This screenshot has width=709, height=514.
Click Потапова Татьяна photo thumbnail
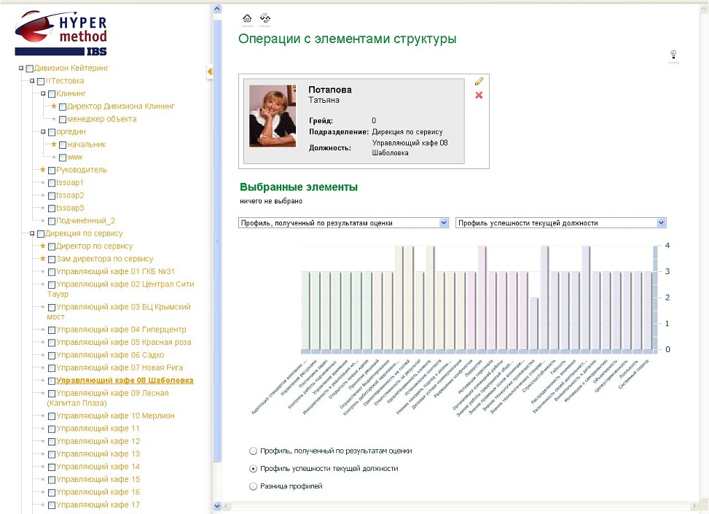[273, 116]
